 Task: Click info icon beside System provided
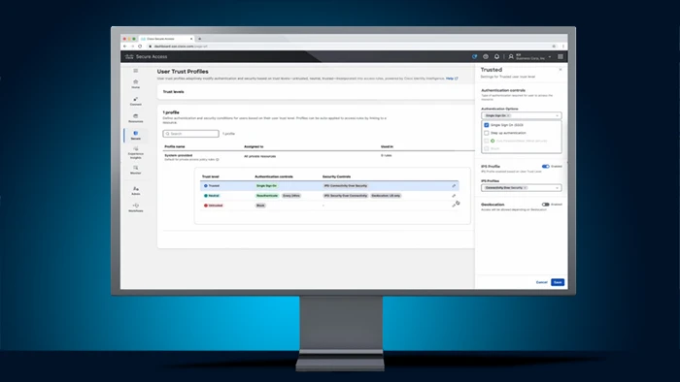[x=218, y=160]
